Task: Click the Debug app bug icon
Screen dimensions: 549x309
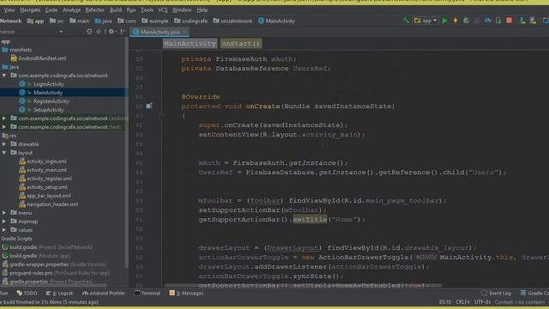Action: pyautogui.click(x=466, y=21)
